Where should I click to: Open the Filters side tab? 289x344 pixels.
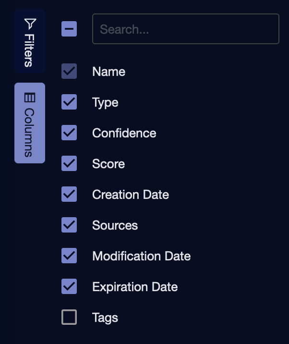point(30,41)
